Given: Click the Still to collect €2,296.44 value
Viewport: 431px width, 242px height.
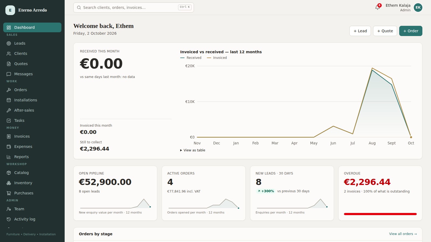Looking at the screenshot, I should coord(95,149).
